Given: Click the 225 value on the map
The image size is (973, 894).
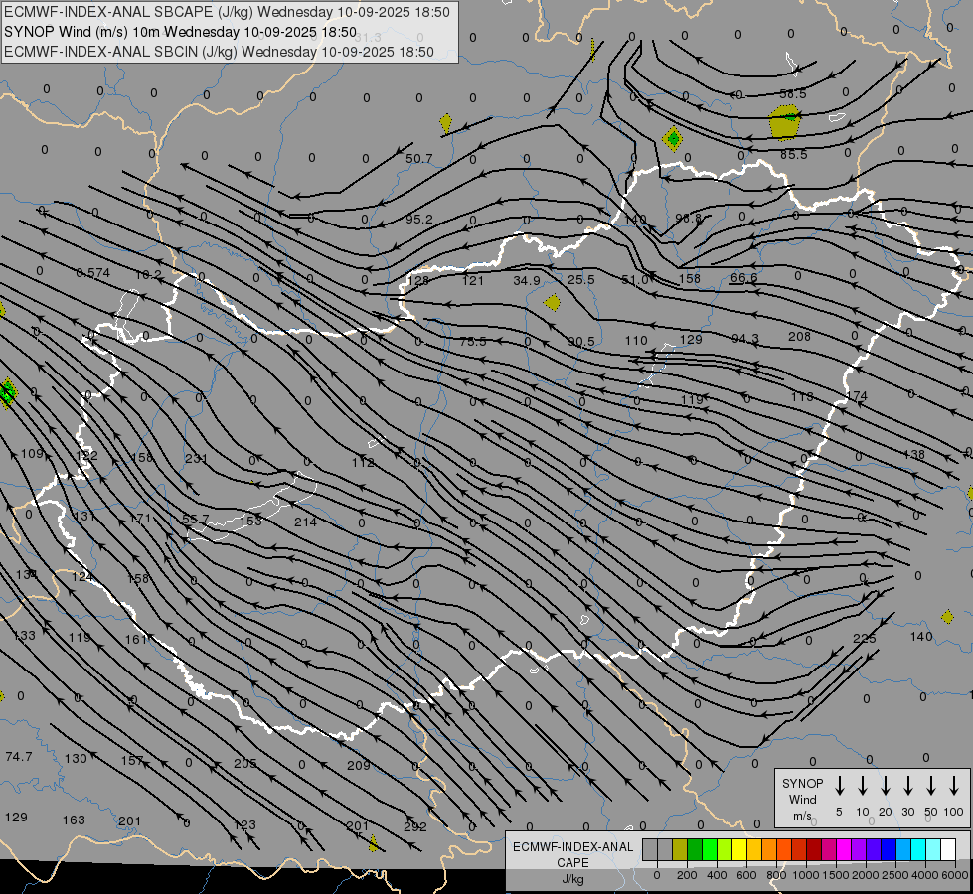Looking at the screenshot, I should [x=864, y=639].
